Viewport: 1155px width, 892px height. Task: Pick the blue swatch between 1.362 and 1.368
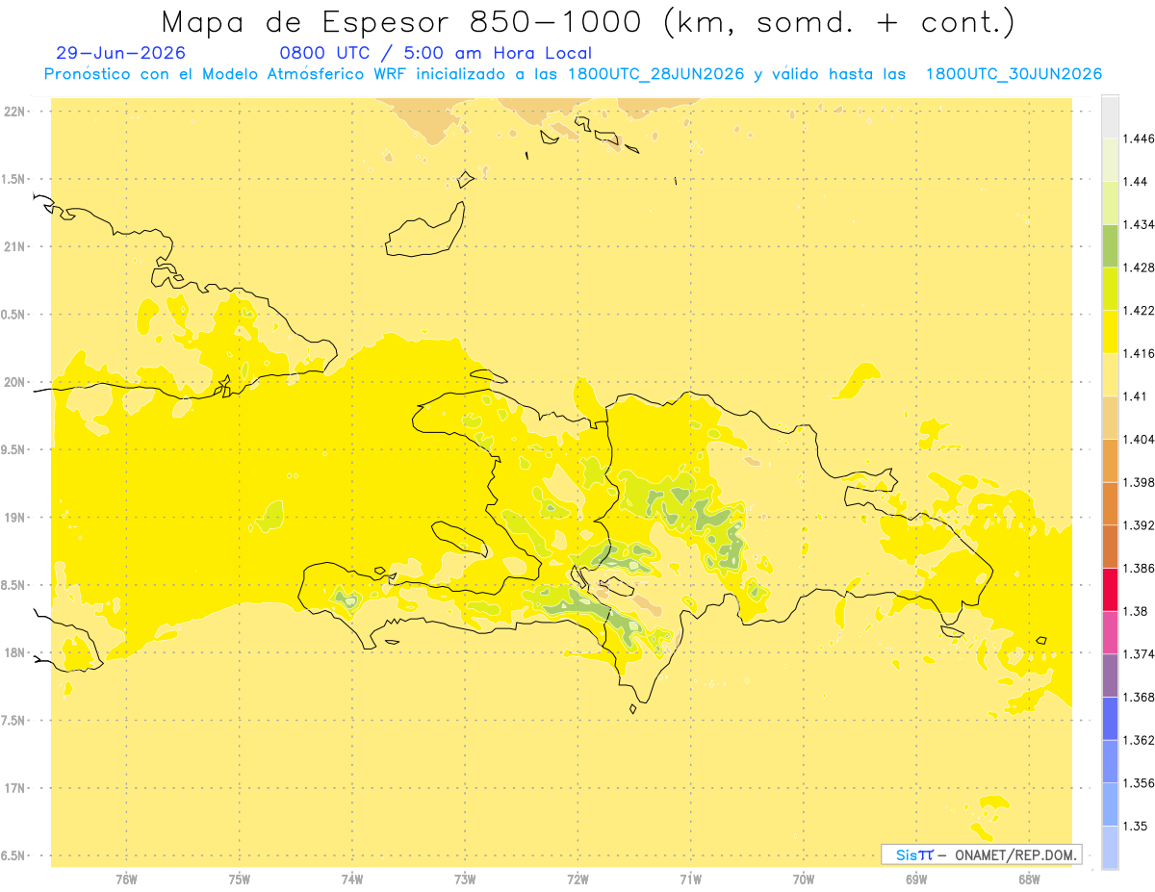[x=1110, y=719]
